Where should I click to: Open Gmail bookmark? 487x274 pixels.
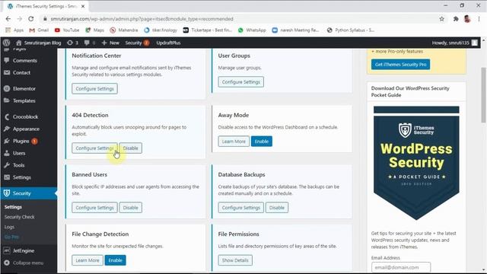39,30
